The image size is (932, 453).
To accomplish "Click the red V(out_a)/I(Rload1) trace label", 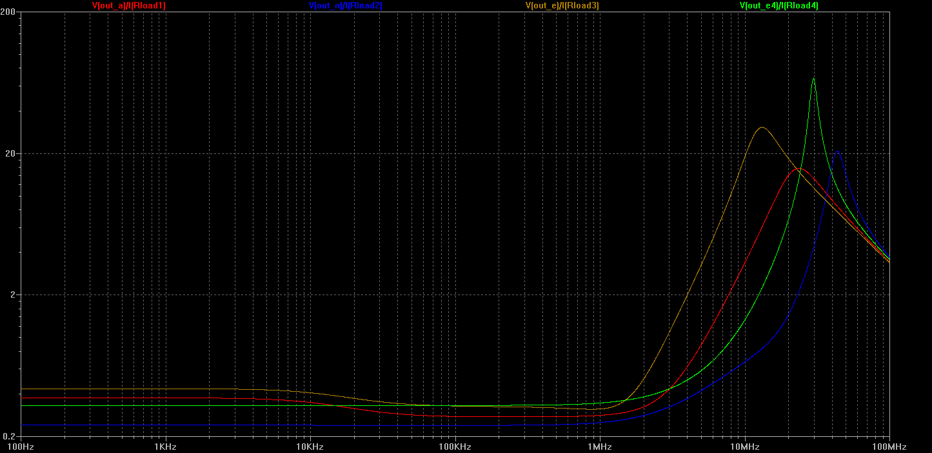I will 129,6.
